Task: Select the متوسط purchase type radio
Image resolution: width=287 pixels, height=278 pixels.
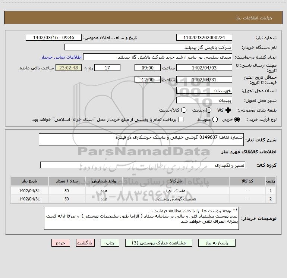Action: point(215,119)
